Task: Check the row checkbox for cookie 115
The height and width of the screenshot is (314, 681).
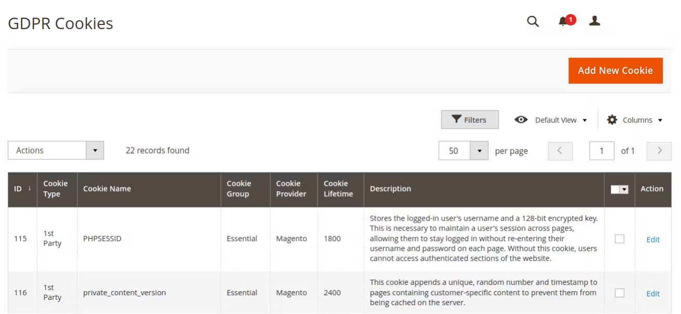Action: pos(619,238)
